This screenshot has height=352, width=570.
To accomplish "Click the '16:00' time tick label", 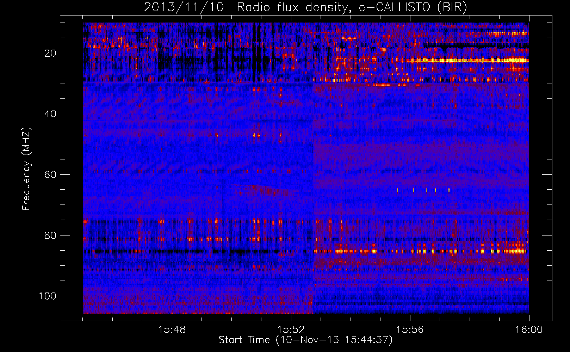I will click(x=529, y=330).
